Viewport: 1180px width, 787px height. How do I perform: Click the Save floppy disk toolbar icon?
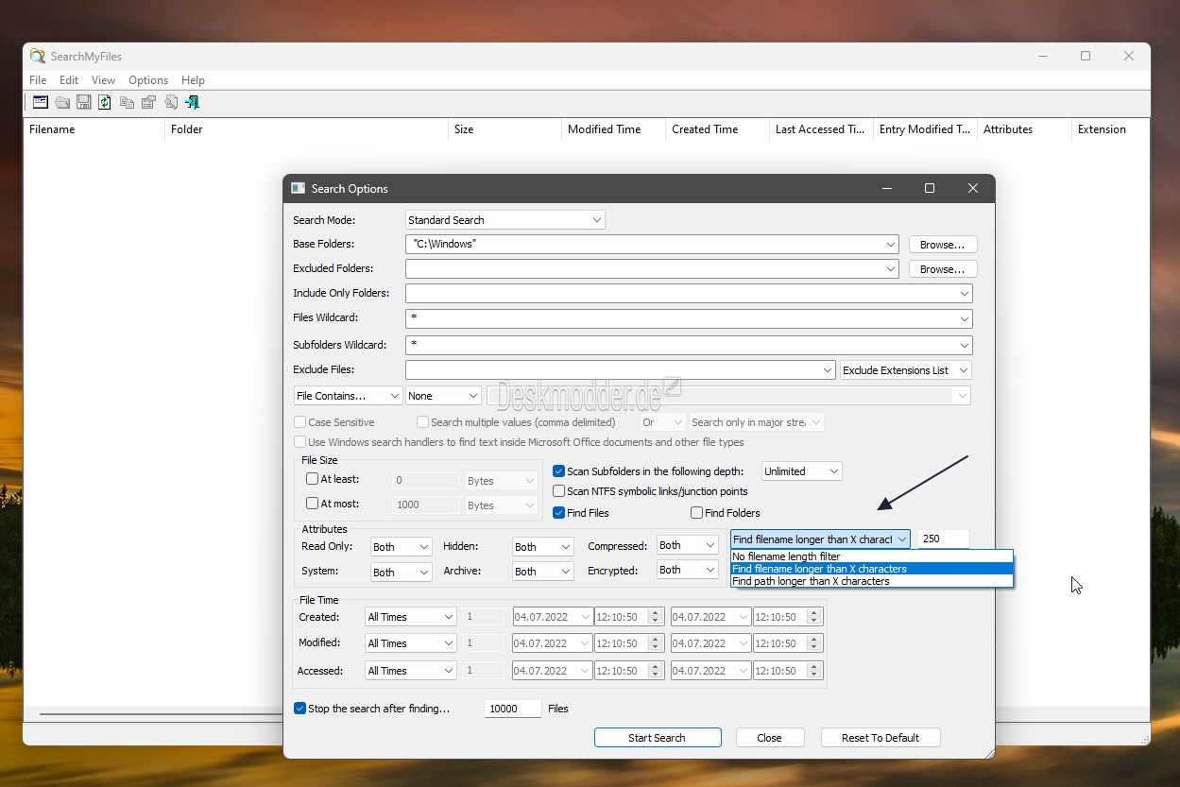(x=83, y=102)
